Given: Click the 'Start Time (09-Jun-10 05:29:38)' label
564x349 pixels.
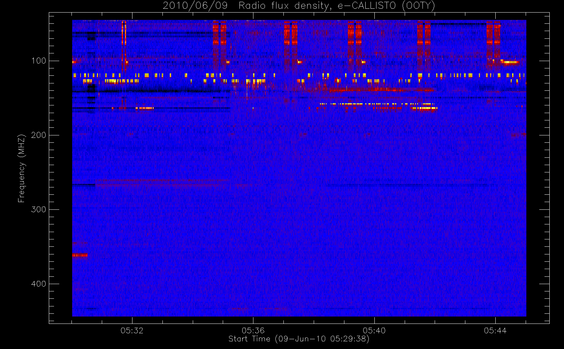Looking at the screenshot, I should click(299, 339).
